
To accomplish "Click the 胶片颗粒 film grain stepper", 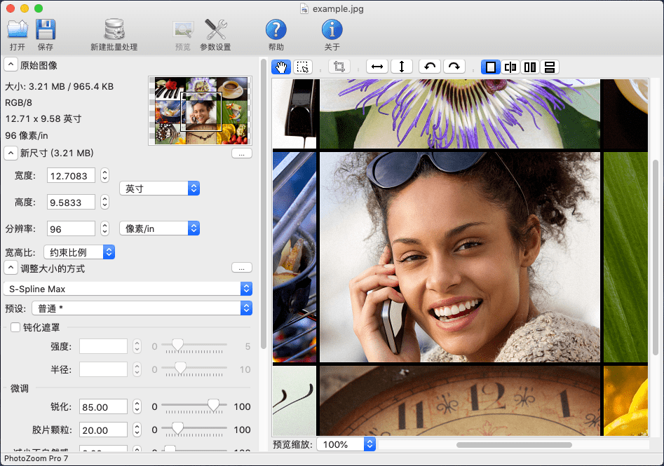I will tap(137, 430).
